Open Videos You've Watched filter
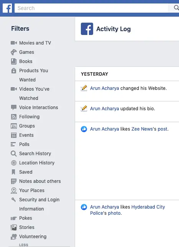This screenshot has height=247, width=179. click(x=34, y=94)
